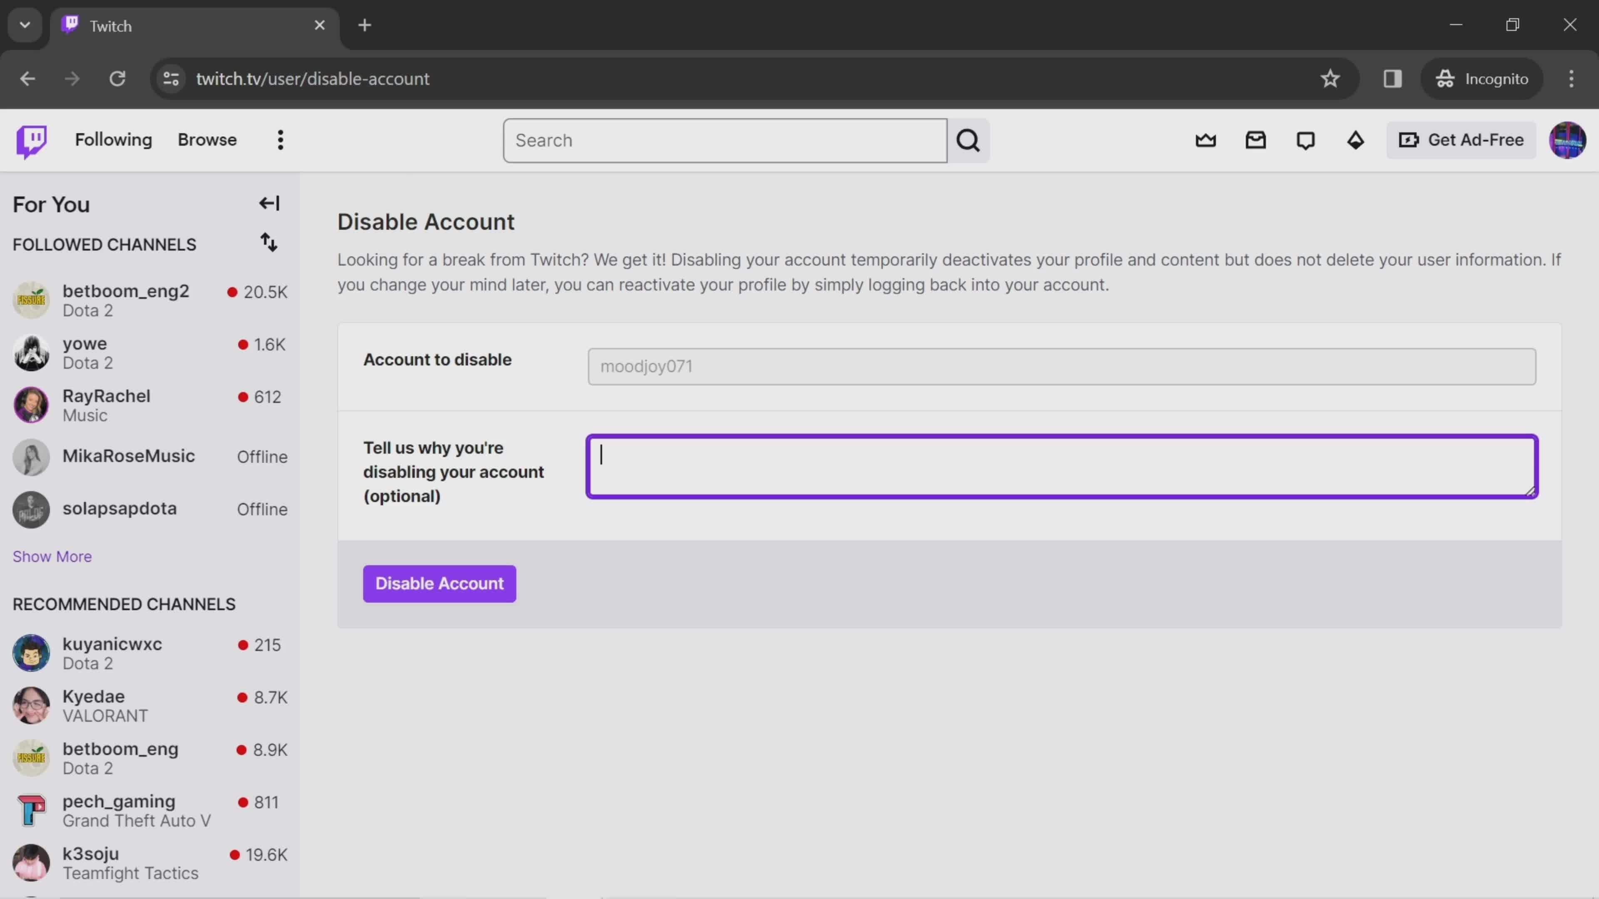
Task: Click the Twitch home logo icon
Action: pyautogui.click(x=31, y=139)
